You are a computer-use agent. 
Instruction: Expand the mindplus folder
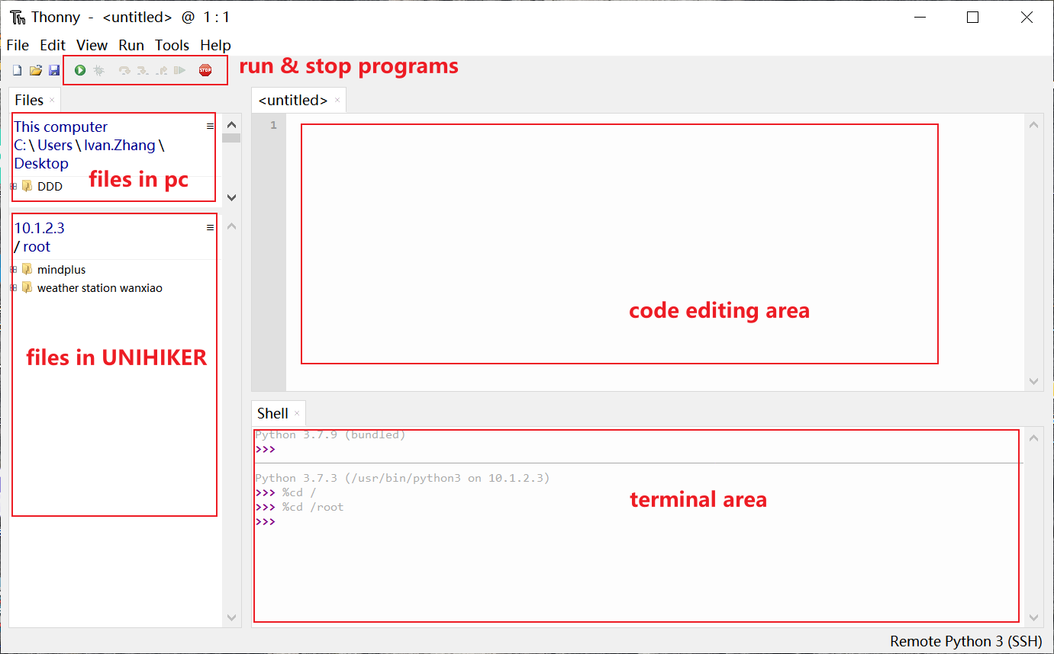click(x=12, y=269)
